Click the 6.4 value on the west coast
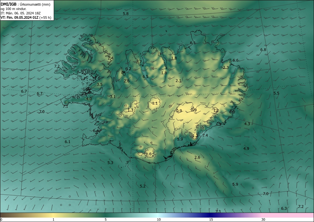Image resolution: width=314 pixels, height=222 pixels. point(96,131)
